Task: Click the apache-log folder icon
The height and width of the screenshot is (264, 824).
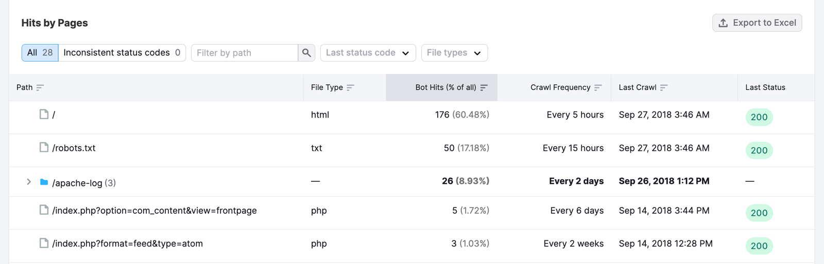Action: pyautogui.click(x=44, y=182)
